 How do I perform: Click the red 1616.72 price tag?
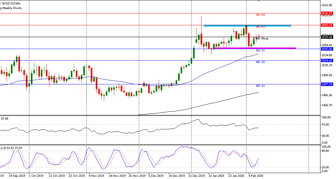(328, 13)
